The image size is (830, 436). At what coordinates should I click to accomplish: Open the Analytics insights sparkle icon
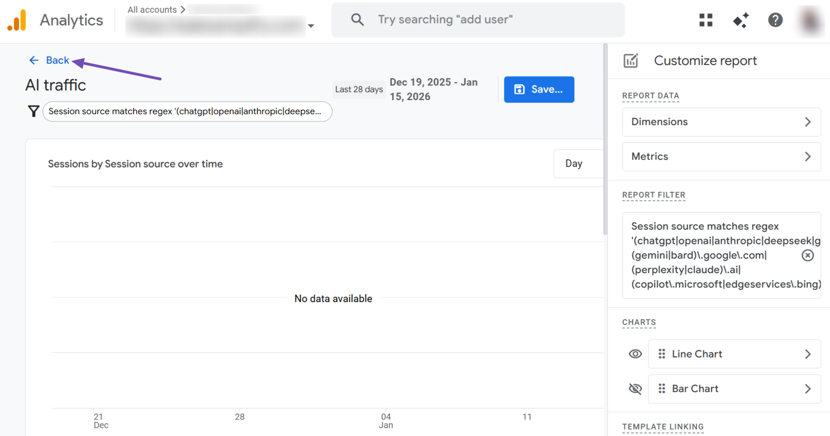(740, 20)
